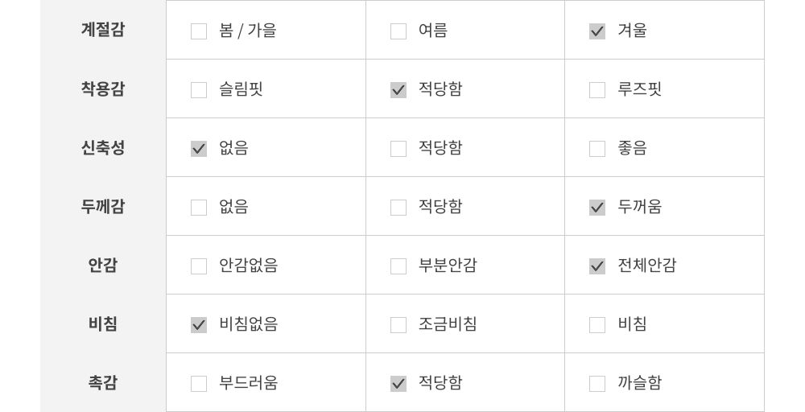The image size is (805, 412).
Task: Tick the 좋음 stretch checkbox
Action: [x=597, y=149]
